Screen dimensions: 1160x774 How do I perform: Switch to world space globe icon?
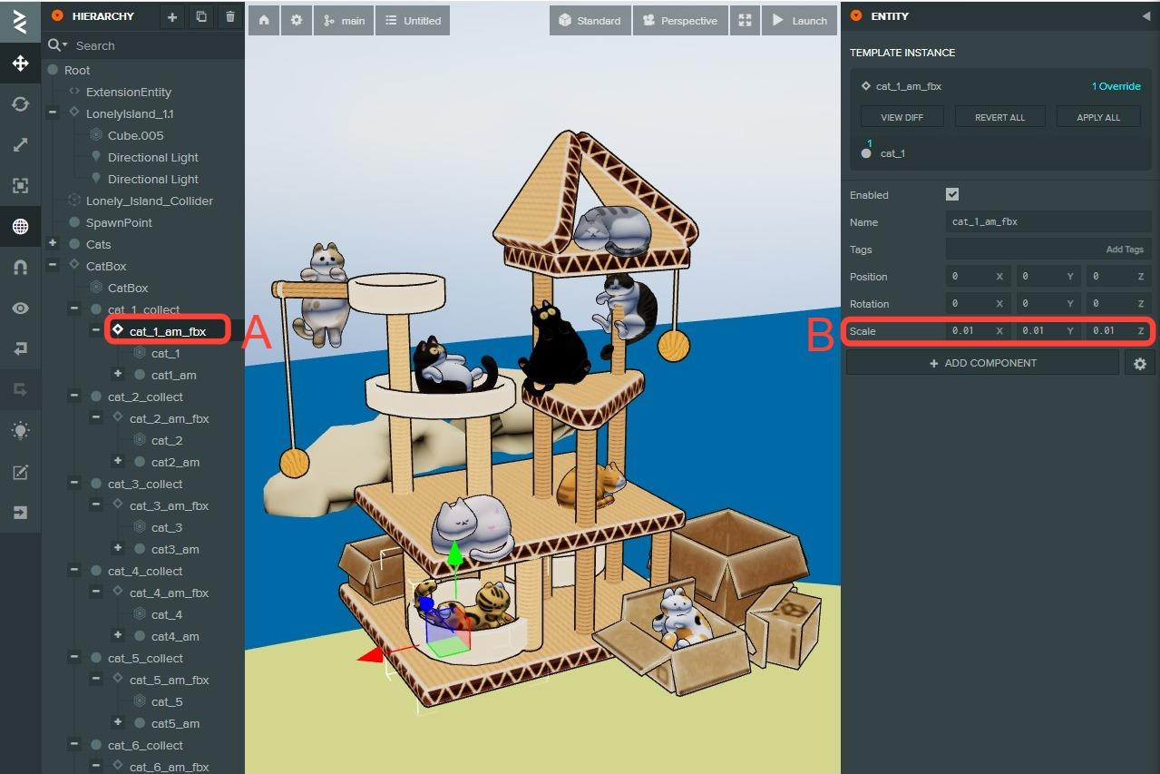point(20,227)
